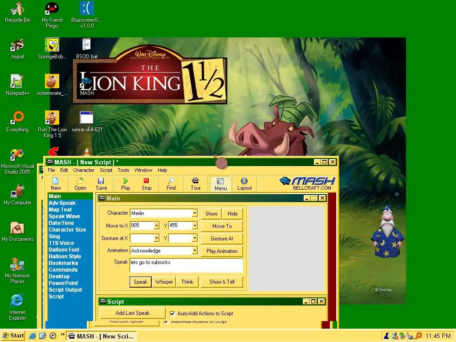The image size is (456, 342).
Task: Open the Window menu
Action: click(143, 170)
